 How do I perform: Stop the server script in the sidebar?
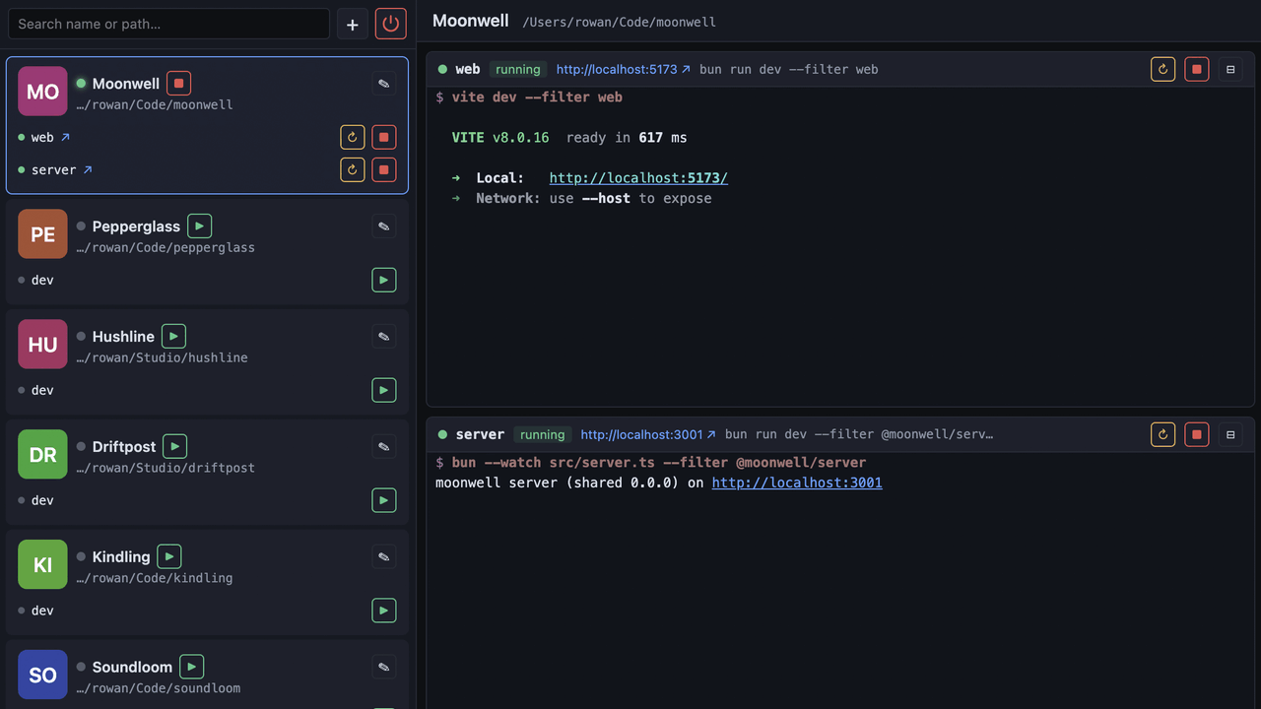click(384, 169)
